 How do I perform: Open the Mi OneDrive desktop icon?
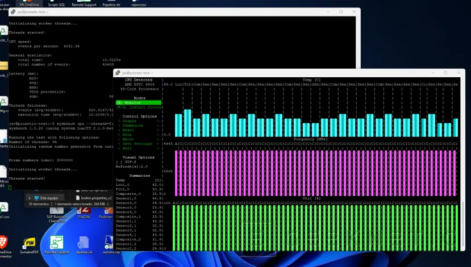pos(29,3)
